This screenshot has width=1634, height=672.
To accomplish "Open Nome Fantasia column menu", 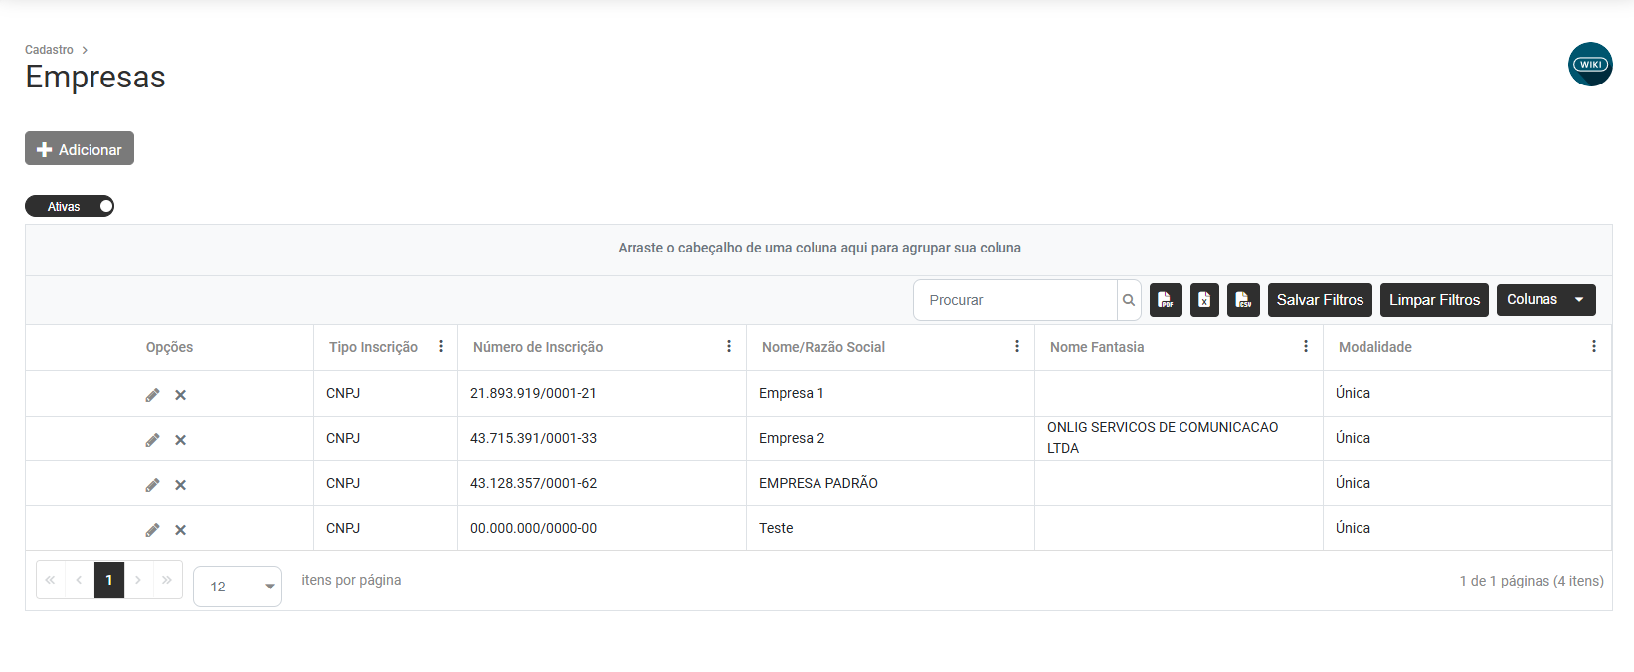I will tap(1306, 346).
